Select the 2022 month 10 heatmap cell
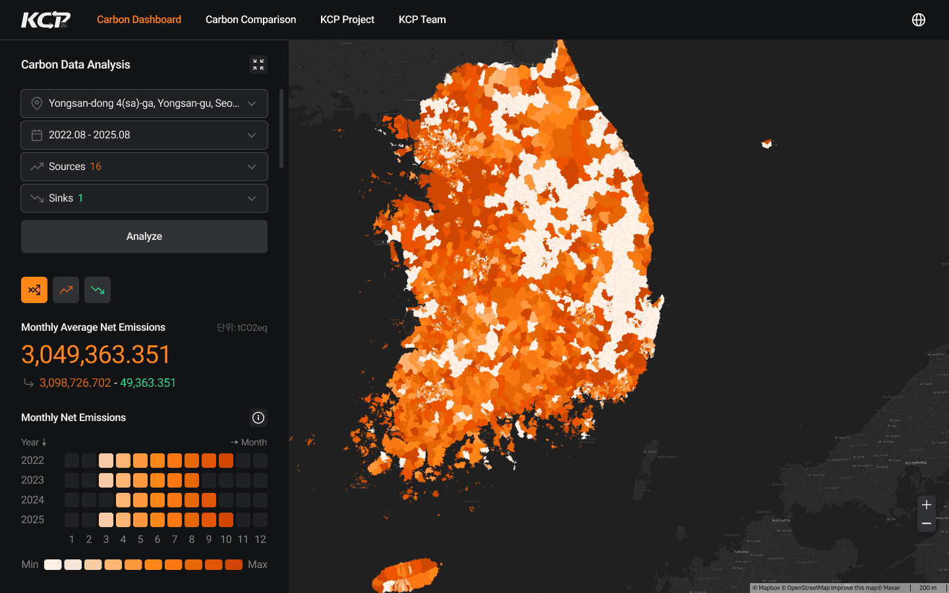Image resolution: width=949 pixels, height=593 pixels. 226,461
